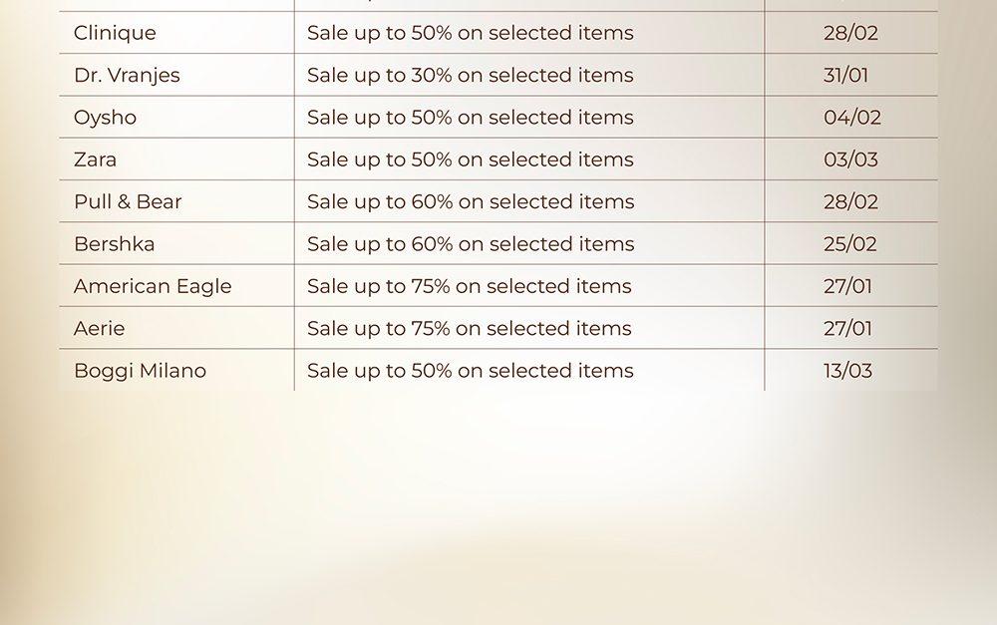
Task: Click the 31/01 end date
Action: pyautogui.click(x=847, y=75)
